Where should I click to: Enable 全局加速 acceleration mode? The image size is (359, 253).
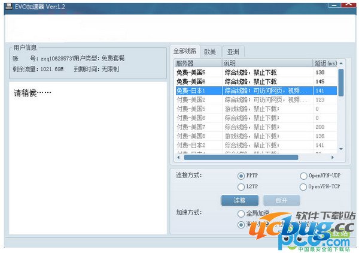[241, 213]
